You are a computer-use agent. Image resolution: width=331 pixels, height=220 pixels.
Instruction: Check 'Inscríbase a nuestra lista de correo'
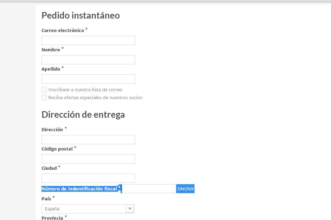(44, 90)
